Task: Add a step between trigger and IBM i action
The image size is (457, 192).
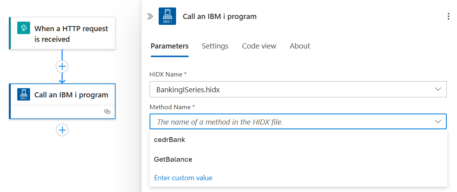Action: pos(62,66)
